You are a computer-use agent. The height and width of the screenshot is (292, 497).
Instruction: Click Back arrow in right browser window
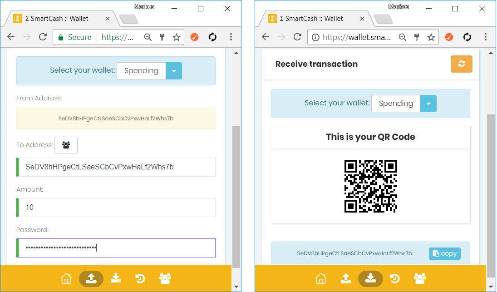(266, 37)
